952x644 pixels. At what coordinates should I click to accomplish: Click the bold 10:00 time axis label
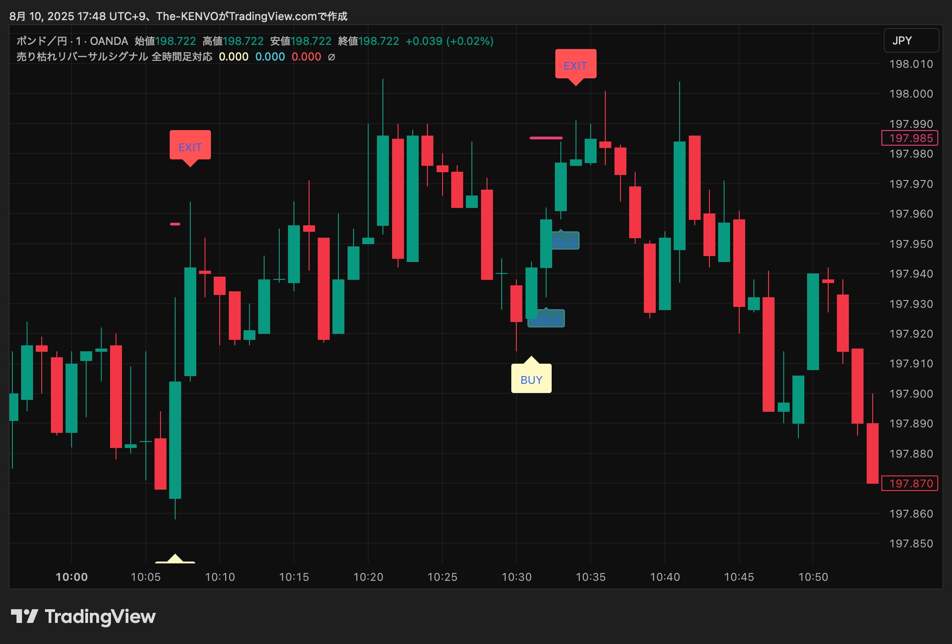point(72,577)
